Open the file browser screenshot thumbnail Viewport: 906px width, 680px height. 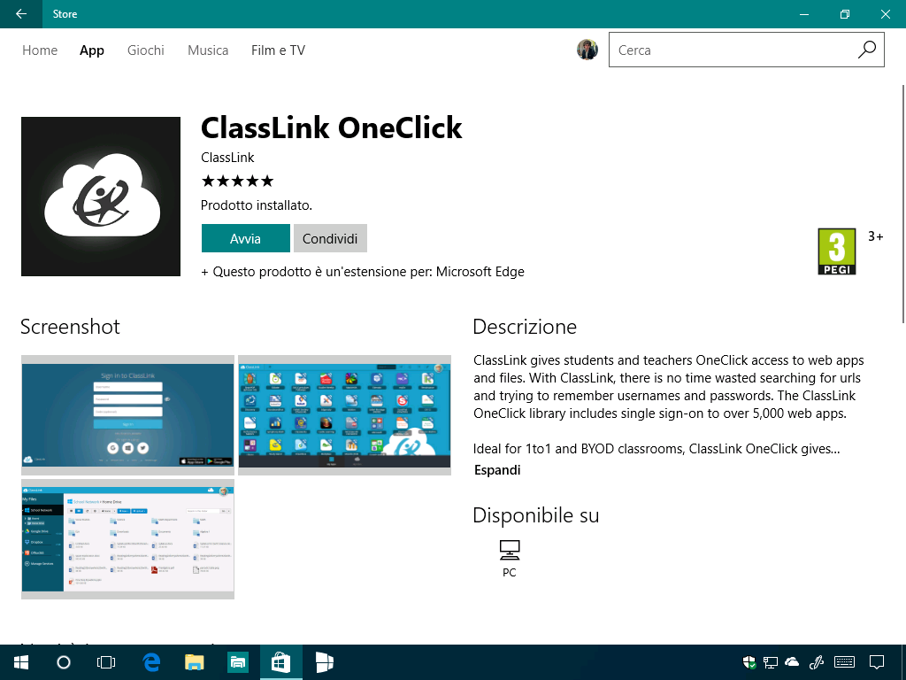click(127, 539)
